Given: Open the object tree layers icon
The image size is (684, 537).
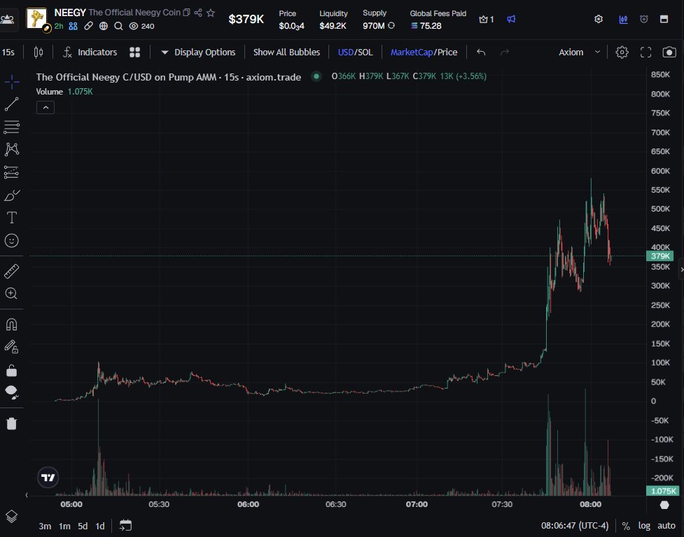Looking at the screenshot, I should (12, 517).
